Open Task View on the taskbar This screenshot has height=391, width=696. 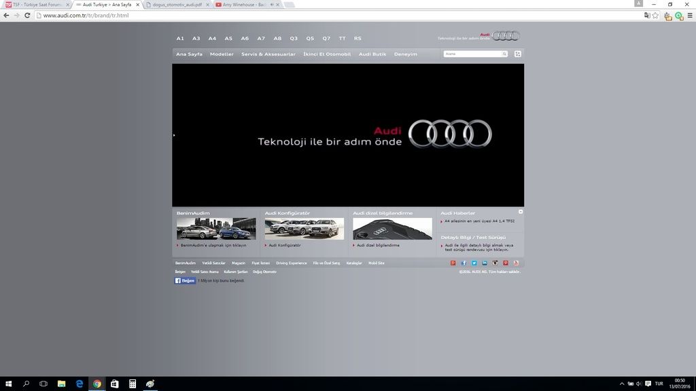click(43, 384)
